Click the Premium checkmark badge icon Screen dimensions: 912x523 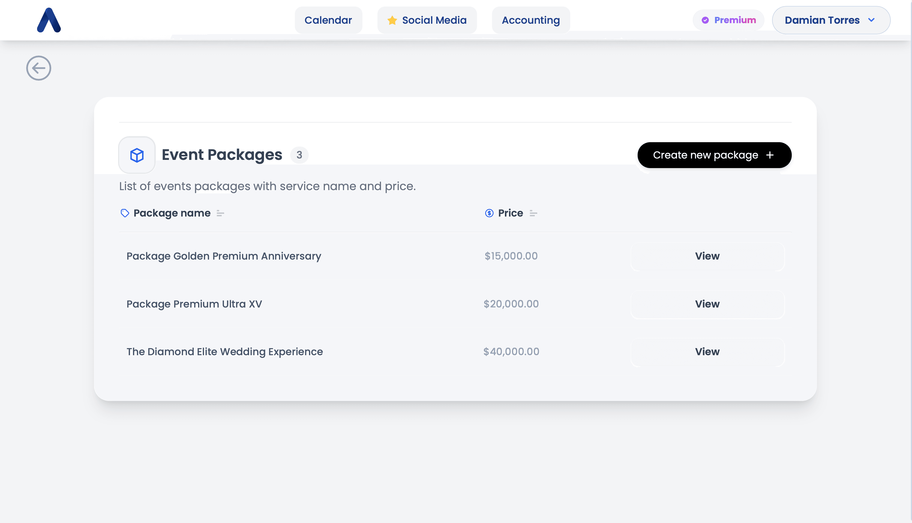pyautogui.click(x=705, y=20)
